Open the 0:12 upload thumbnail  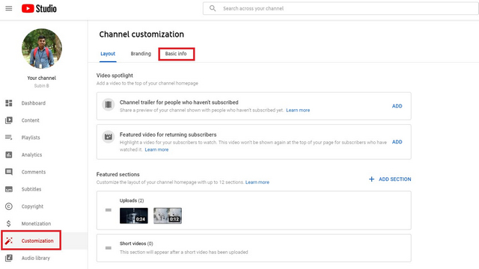pyautogui.click(x=168, y=216)
